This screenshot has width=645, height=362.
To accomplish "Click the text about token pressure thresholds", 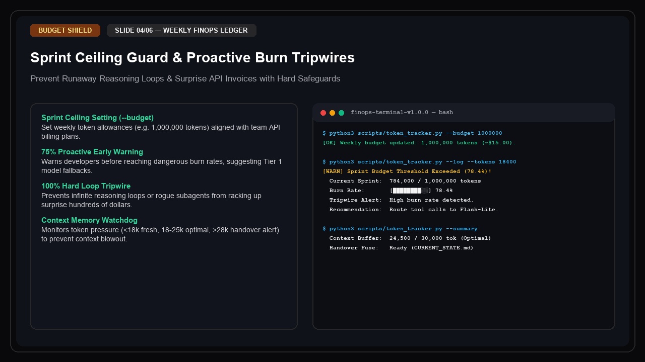I will pos(160,234).
